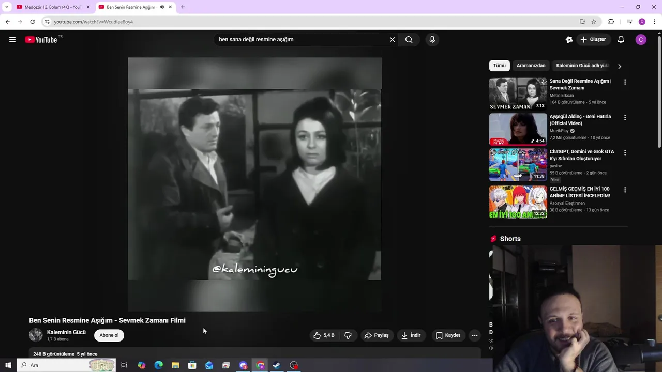Launch Microsoft Edge from the taskbar
The image size is (662, 372).
(158, 365)
